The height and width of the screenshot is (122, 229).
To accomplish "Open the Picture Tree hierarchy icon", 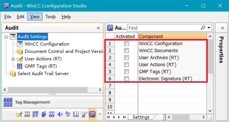I will click(x=68, y=114).
